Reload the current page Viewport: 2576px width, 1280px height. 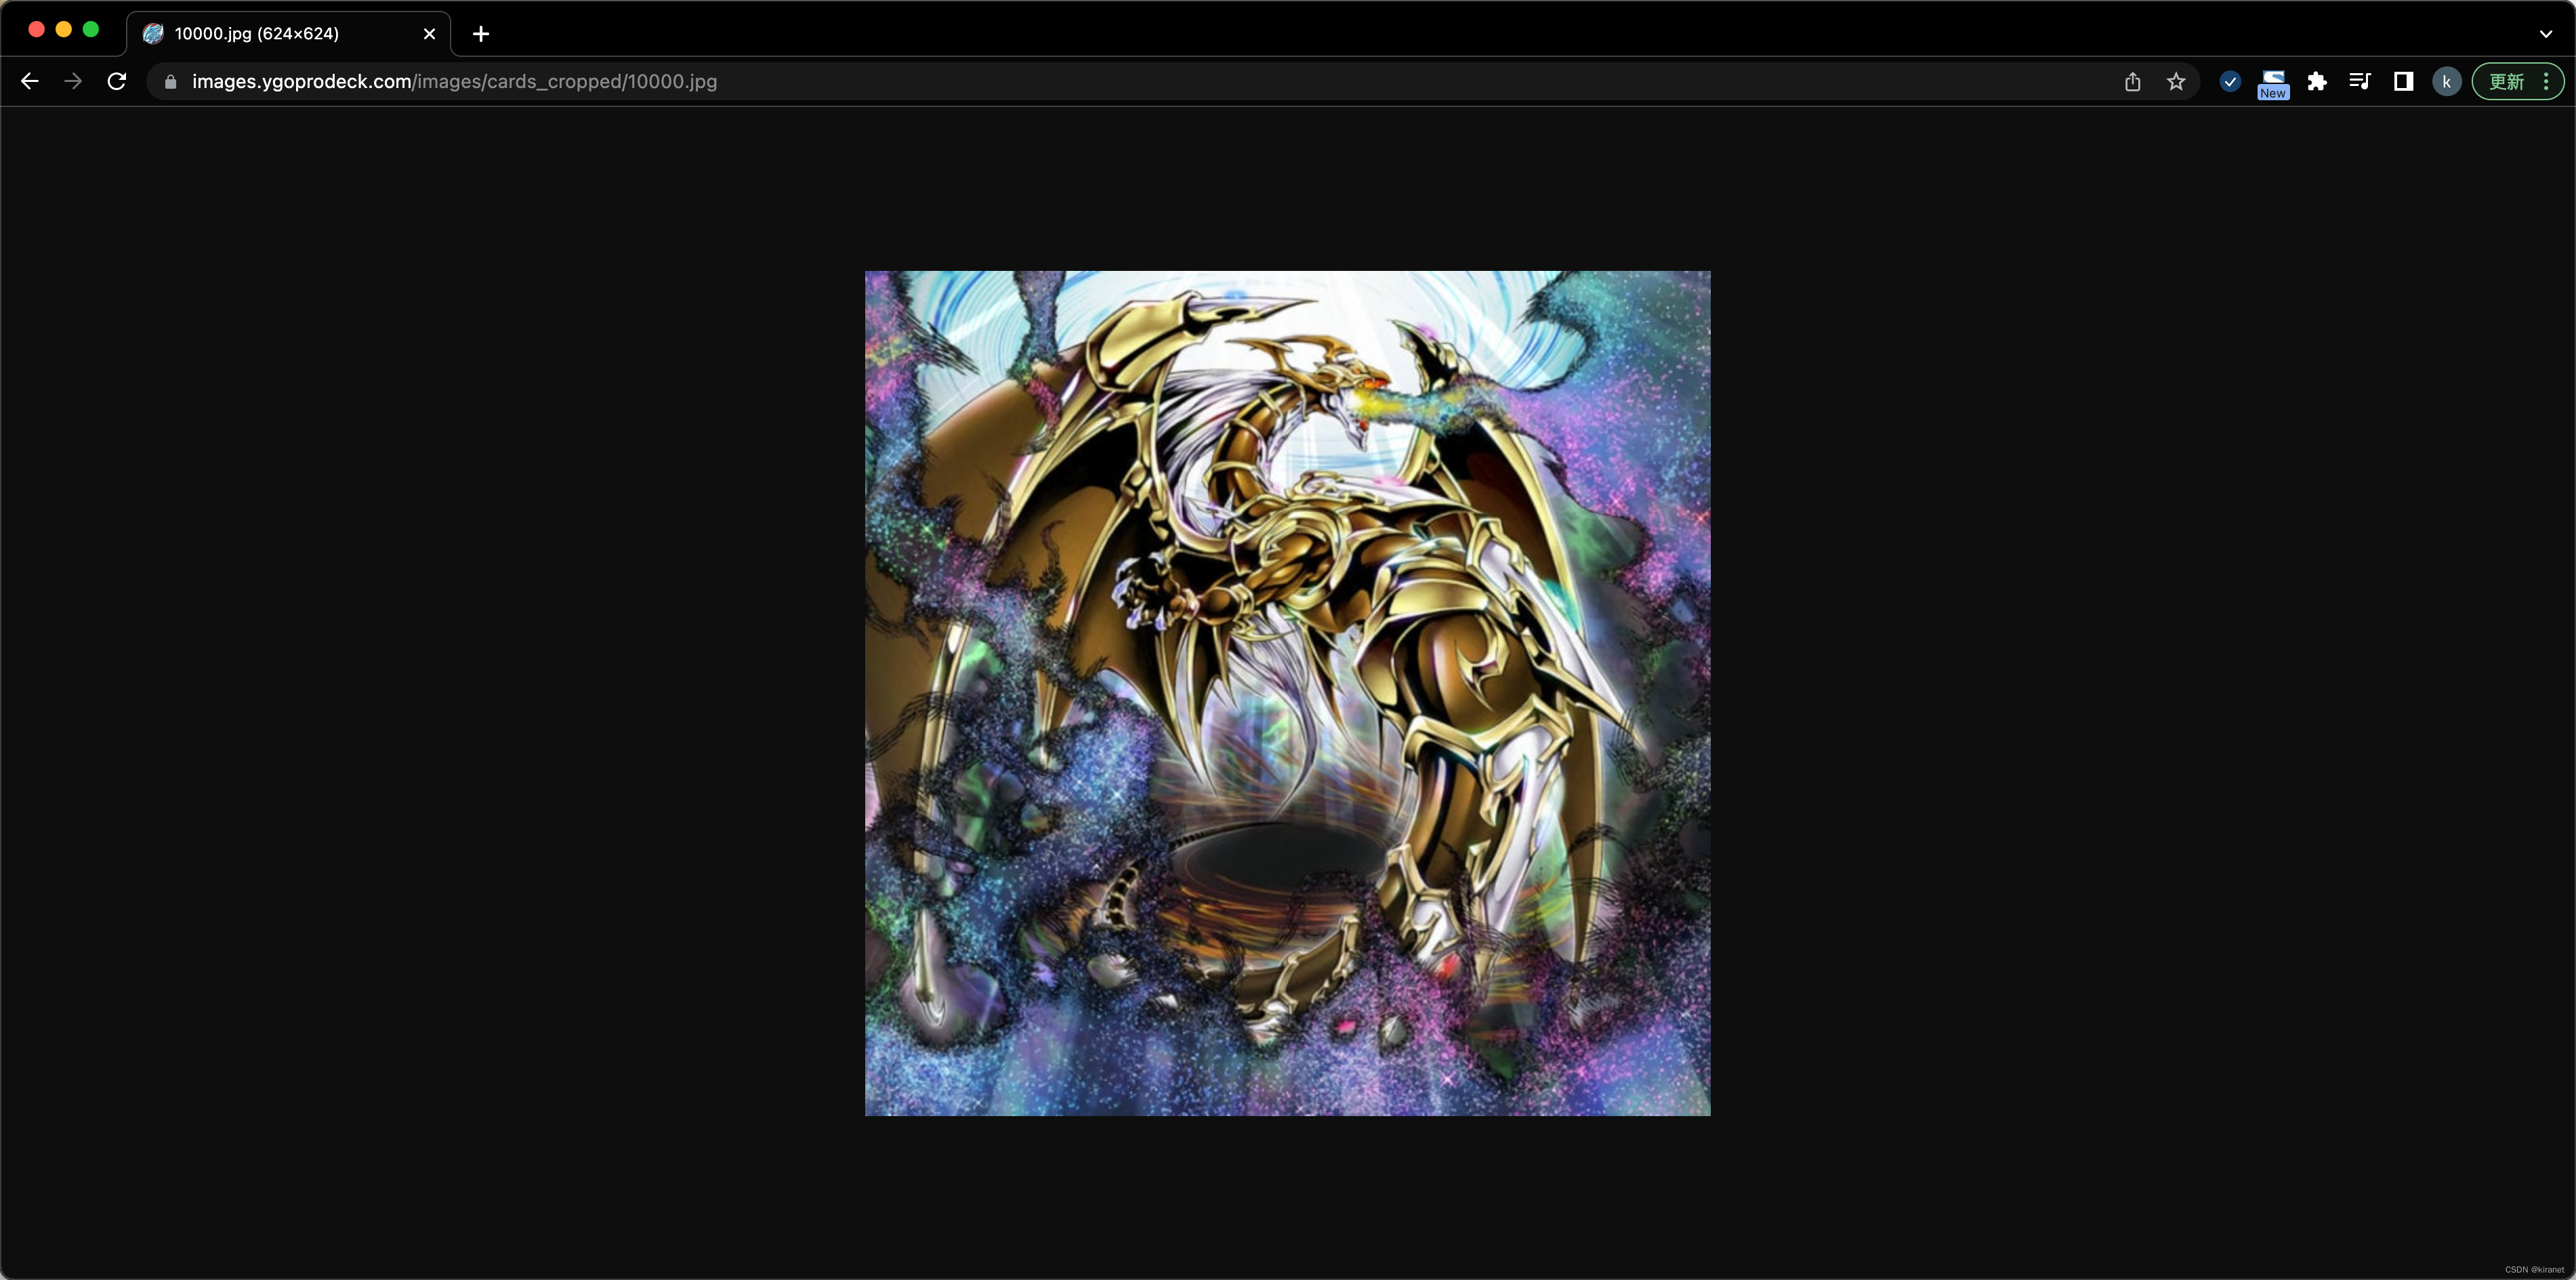tap(117, 82)
